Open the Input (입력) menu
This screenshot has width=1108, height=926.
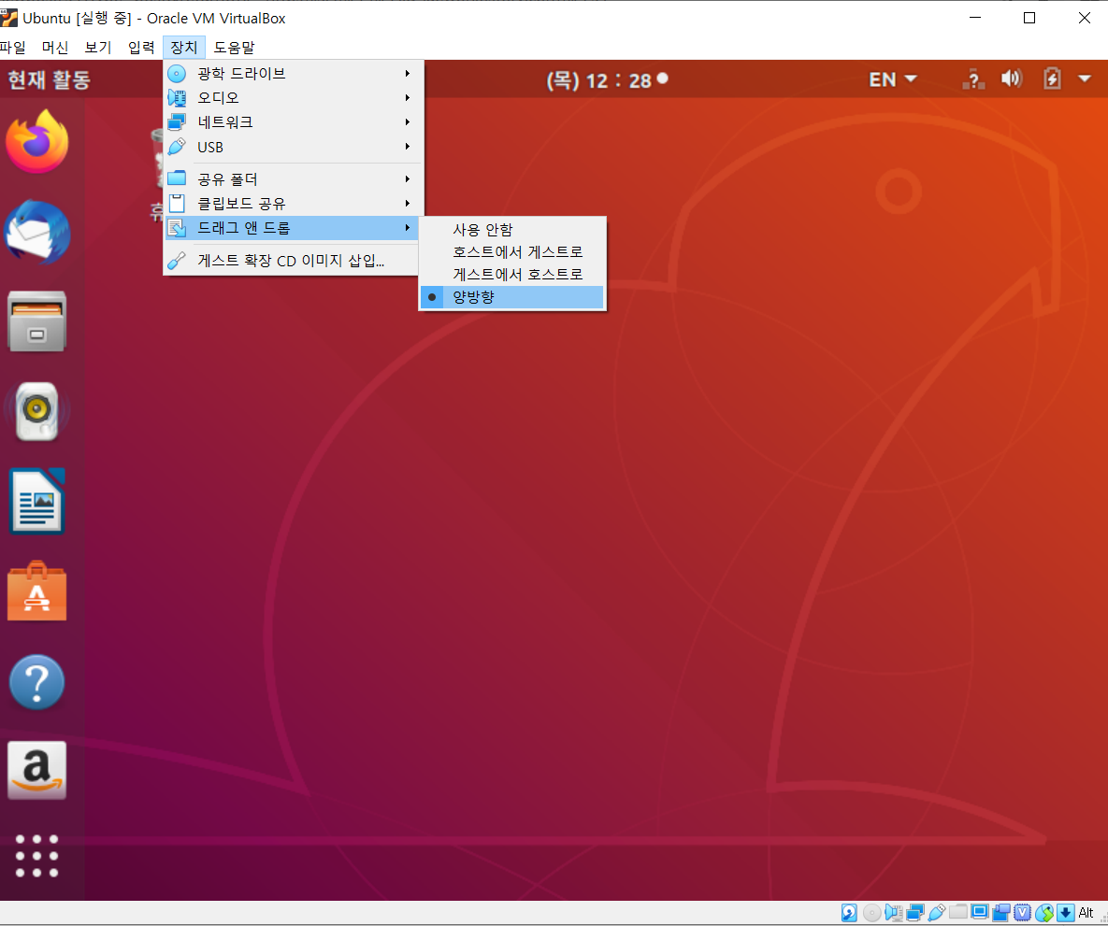point(141,48)
